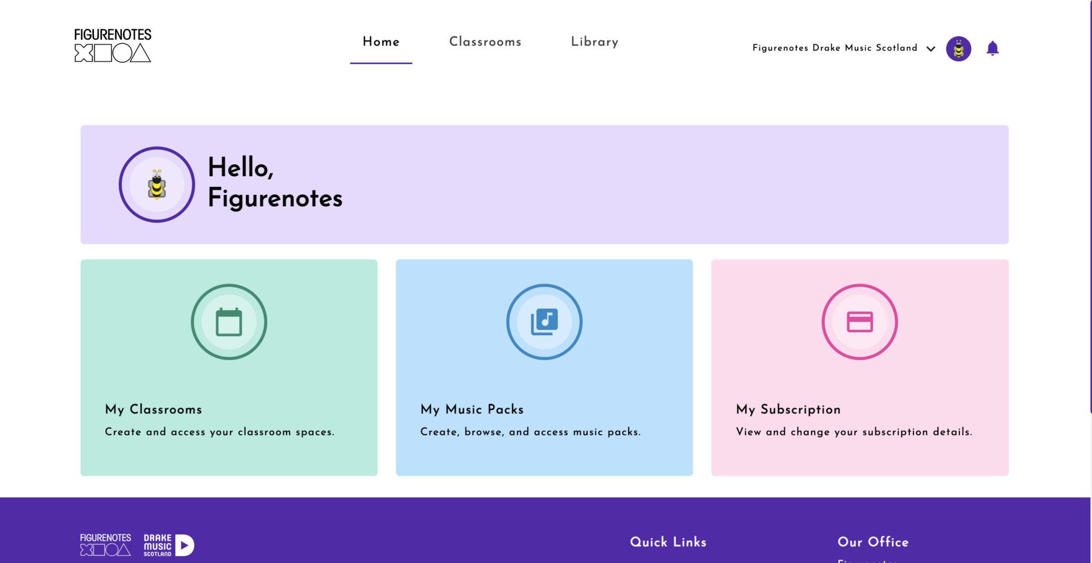Click the Quick Links footer heading
The width and height of the screenshot is (1092, 563).
click(668, 543)
